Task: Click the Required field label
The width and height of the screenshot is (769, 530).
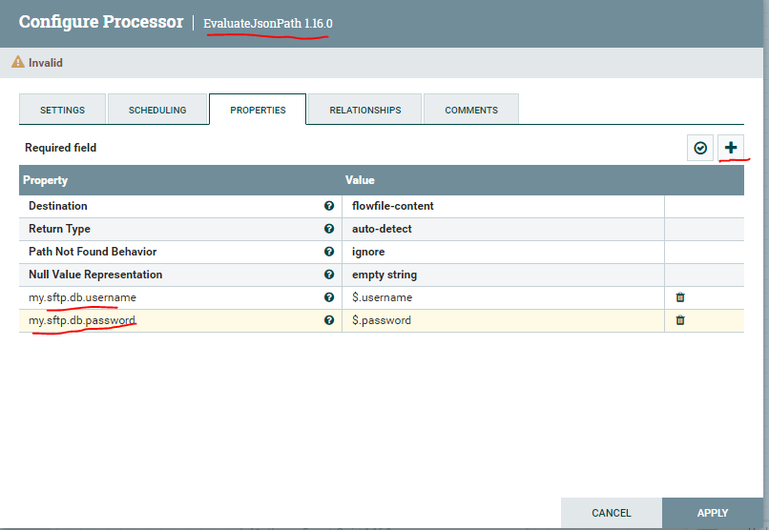Action: [60, 148]
